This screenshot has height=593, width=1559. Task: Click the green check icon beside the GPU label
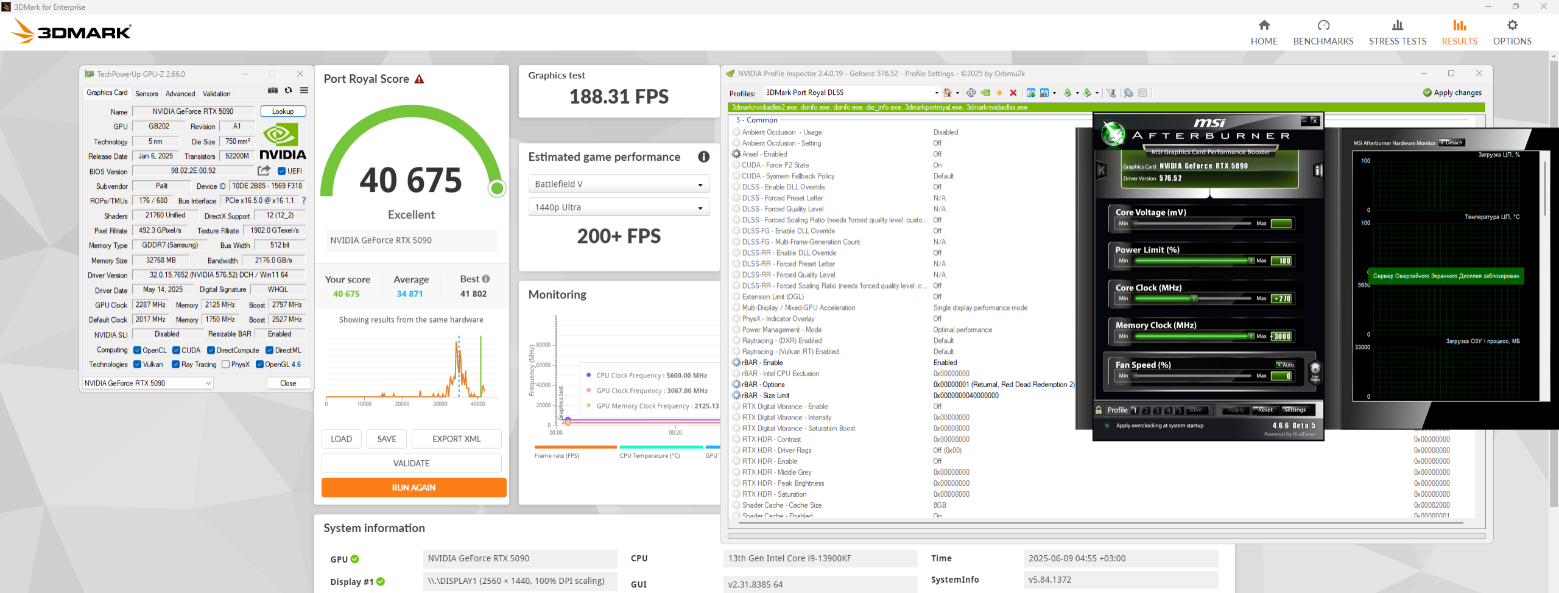pos(355,559)
